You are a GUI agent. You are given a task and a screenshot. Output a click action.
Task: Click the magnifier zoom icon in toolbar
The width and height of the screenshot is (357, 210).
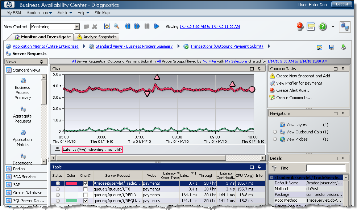click(117, 26)
